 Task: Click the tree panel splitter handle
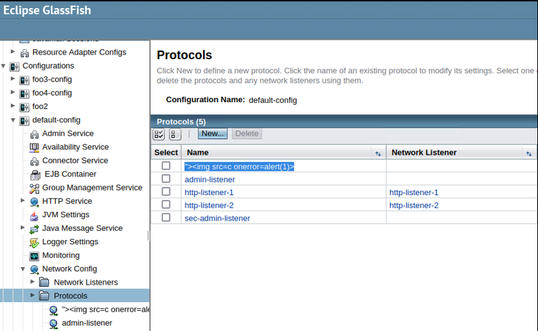tap(148, 235)
